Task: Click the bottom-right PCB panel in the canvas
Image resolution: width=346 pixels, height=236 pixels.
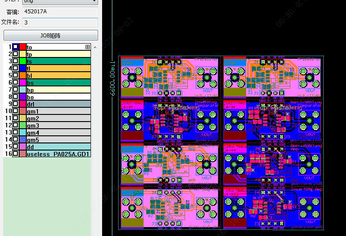Action: pyautogui.click(x=272, y=208)
